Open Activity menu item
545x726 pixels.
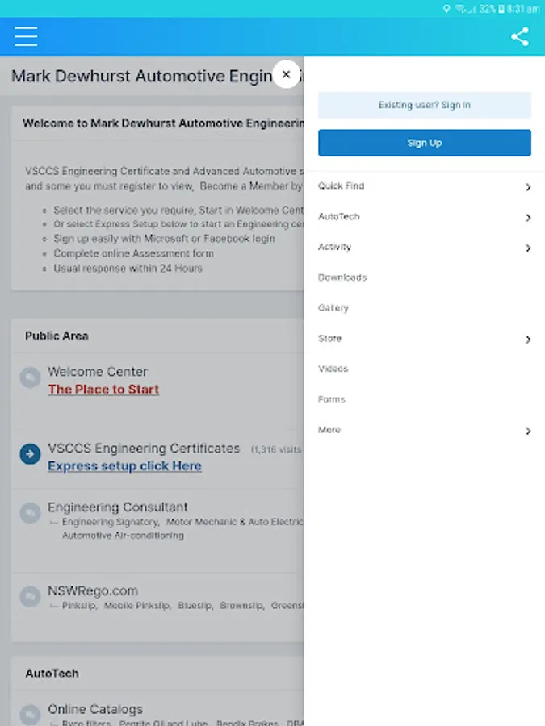(x=334, y=248)
